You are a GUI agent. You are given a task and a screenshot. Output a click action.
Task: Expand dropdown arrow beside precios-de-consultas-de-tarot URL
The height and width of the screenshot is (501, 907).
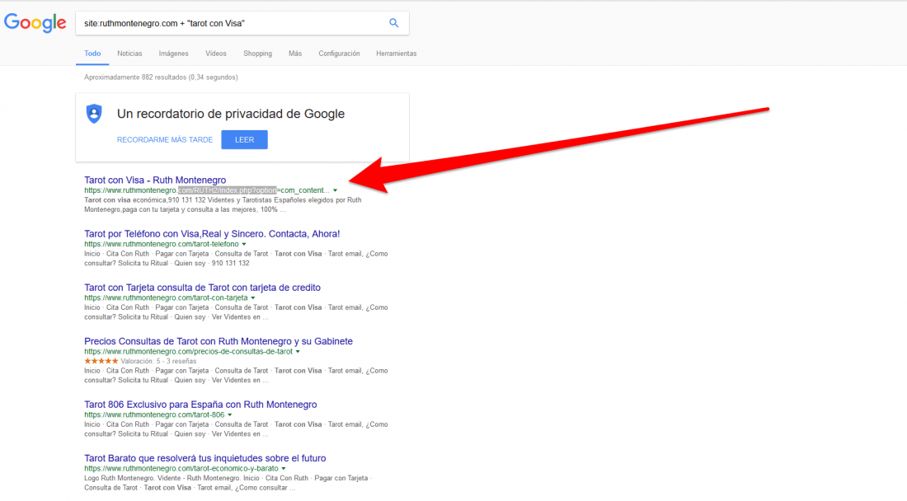tap(298, 352)
